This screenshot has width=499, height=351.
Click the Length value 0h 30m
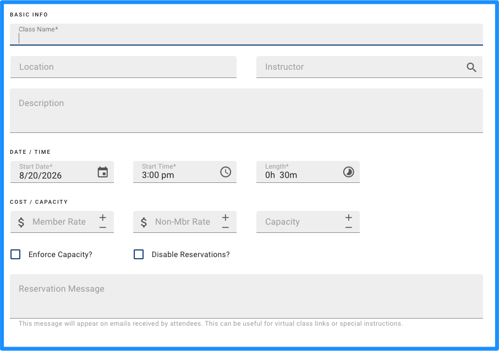tap(281, 175)
